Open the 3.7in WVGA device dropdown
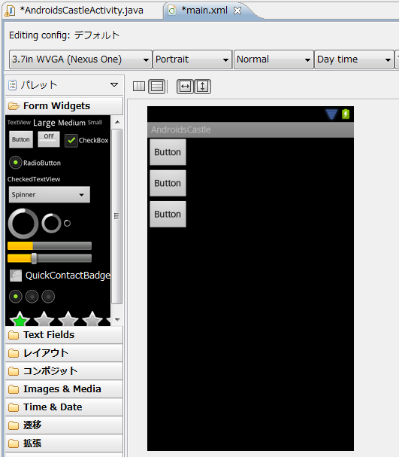The width and height of the screenshot is (399, 457). 80,59
